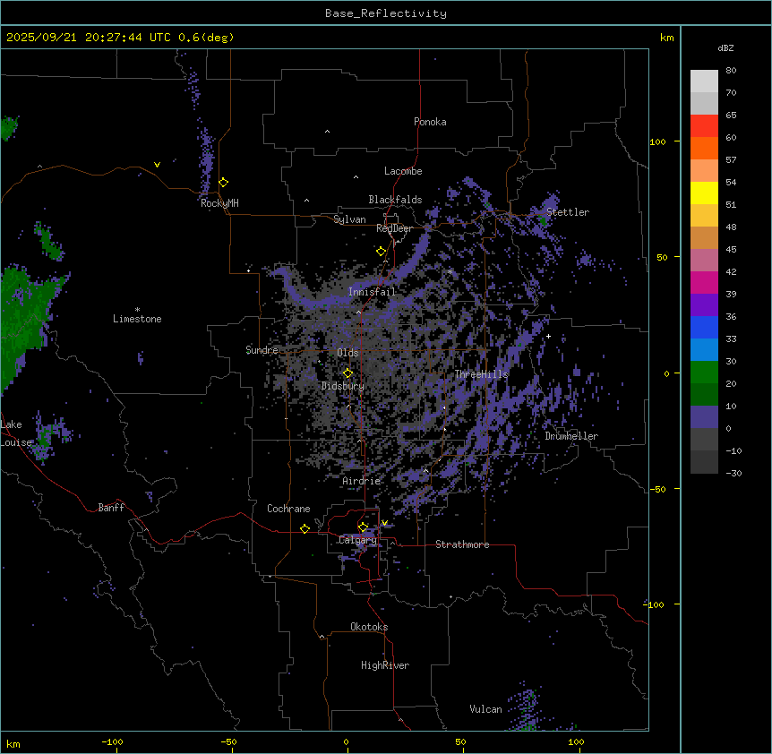Viewport: 772px width, 754px height.
Task: Click the Strathmore label east of Calgary
Action: tap(462, 544)
